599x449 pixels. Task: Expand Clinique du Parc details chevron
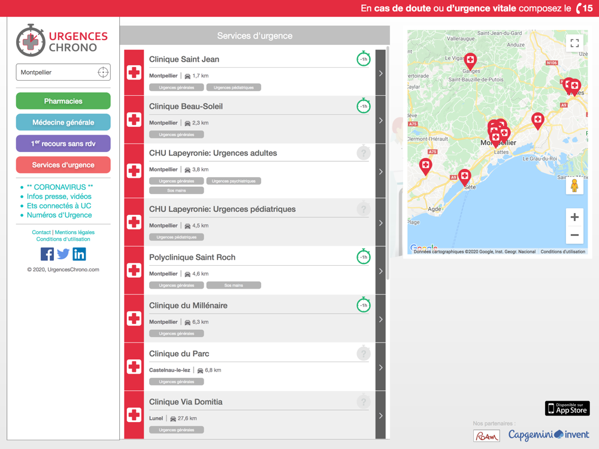coord(380,367)
